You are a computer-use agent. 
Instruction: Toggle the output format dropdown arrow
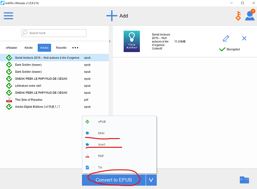(x=151, y=180)
